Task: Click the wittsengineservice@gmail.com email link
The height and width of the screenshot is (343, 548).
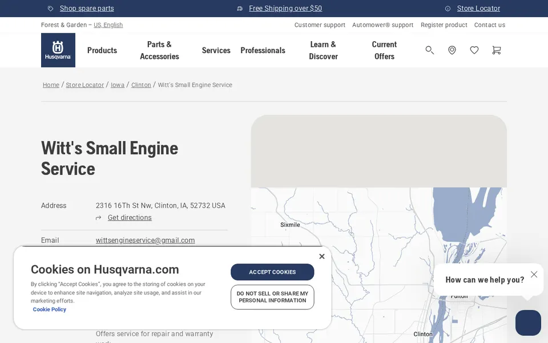Action: pos(146,241)
